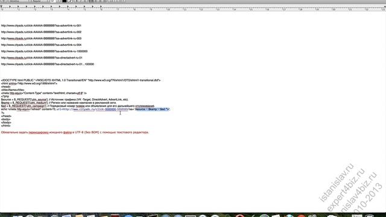This screenshot has width=386, height=217.
Task: Click the closing </body> tag line
Action: tap(6, 122)
